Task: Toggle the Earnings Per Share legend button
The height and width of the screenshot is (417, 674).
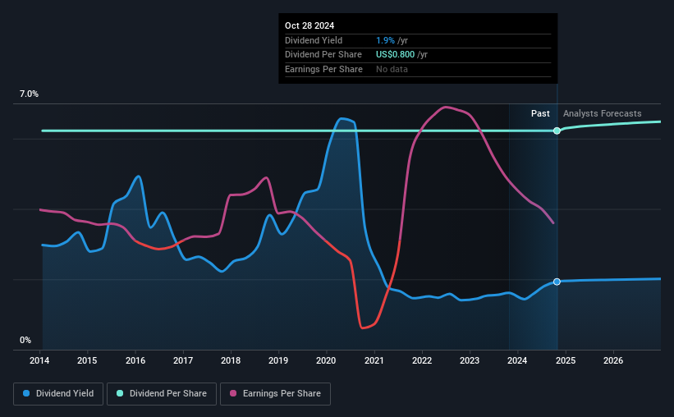Action: coord(275,393)
